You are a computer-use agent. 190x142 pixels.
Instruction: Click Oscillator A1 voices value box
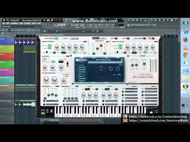(74, 53)
